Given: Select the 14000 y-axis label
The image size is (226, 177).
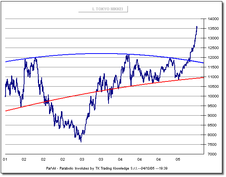Looking at the screenshot, I should pyautogui.click(x=213, y=19).
